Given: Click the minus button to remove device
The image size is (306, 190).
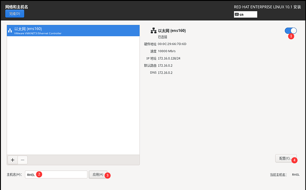Looking at the screenshot, I should click(x=23, y=160).
